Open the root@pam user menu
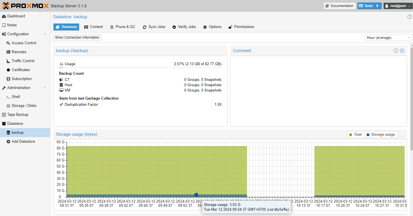 (x=398, y=6)
